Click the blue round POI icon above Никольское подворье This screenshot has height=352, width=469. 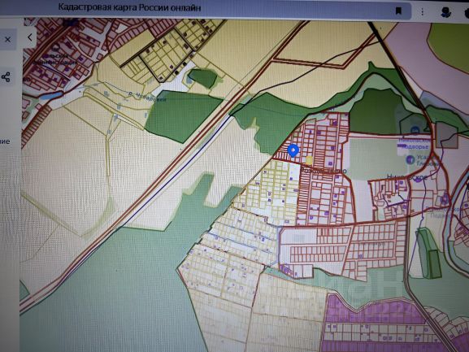coord(415,130)
